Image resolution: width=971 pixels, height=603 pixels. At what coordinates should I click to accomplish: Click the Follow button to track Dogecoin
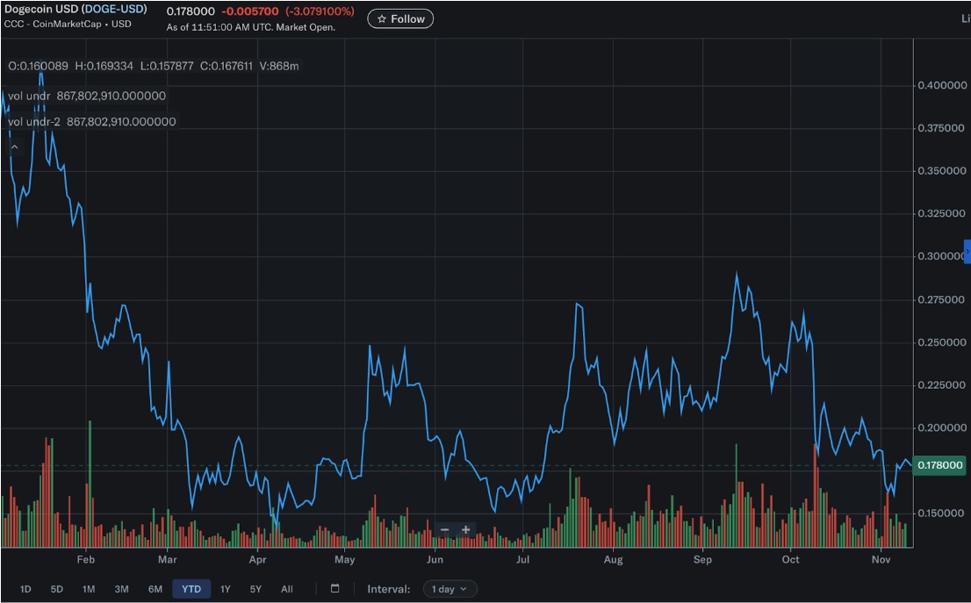click(x=400, y=18)
